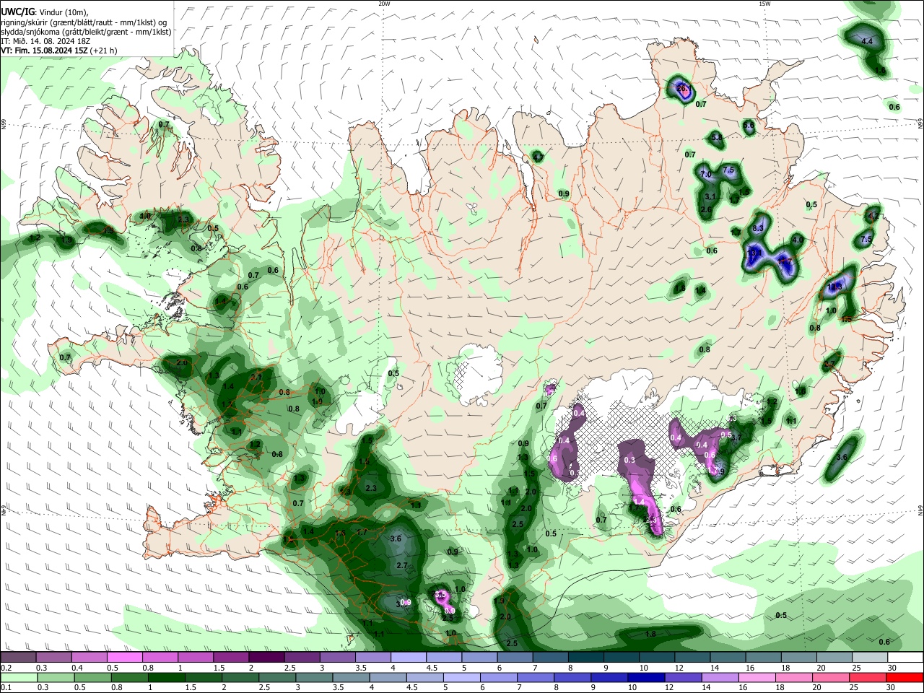Click the 0.7 value in the Westfjords

click(164, 125)
